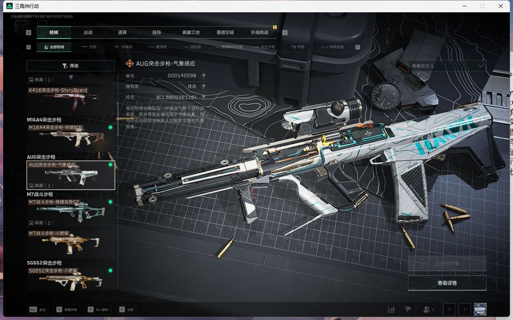This screenshot has width=513, height=320.
Task: Toggle equipped dot on M7 棱镜攻势S2 skin
Action: click(x=110, y=202)
